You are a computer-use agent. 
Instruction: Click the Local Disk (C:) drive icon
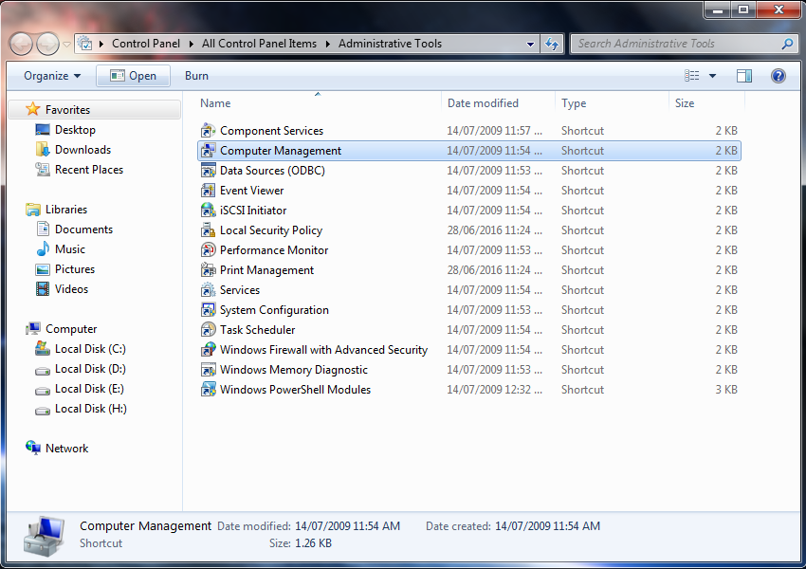(x=43, y=349)
